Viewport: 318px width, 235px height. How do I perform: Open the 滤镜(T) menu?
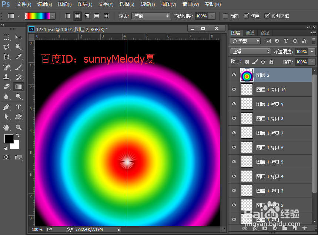click(147, 4)
